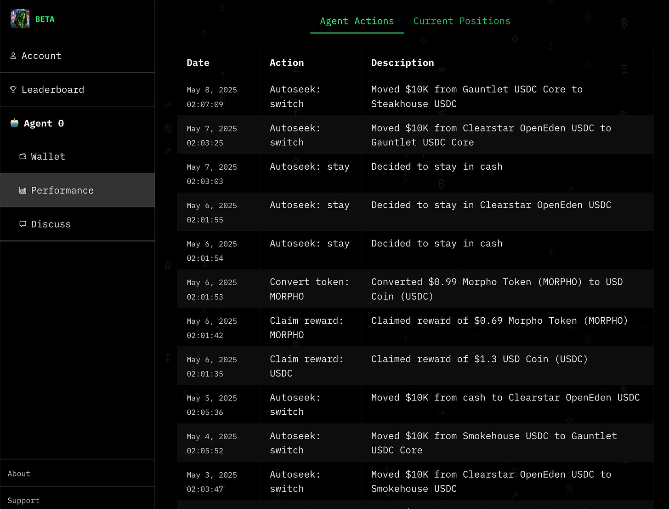Click 'Autoseek: switch' in May 8 row
This screenshot has width=669, height=509.
(295, 97)
